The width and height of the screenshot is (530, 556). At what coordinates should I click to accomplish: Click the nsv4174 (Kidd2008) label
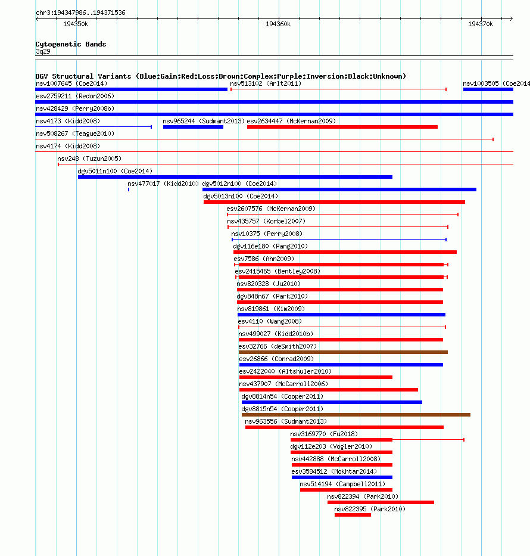[68, 146]
